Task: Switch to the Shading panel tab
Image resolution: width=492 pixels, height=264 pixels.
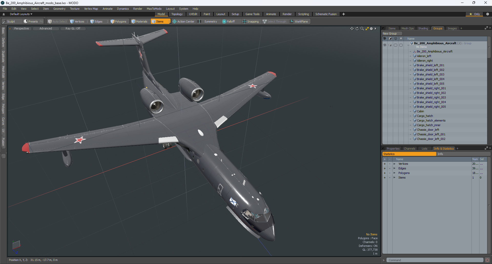Action: point(423,28)
